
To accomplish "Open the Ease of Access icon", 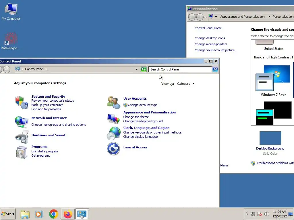I will tap(113, 149).
